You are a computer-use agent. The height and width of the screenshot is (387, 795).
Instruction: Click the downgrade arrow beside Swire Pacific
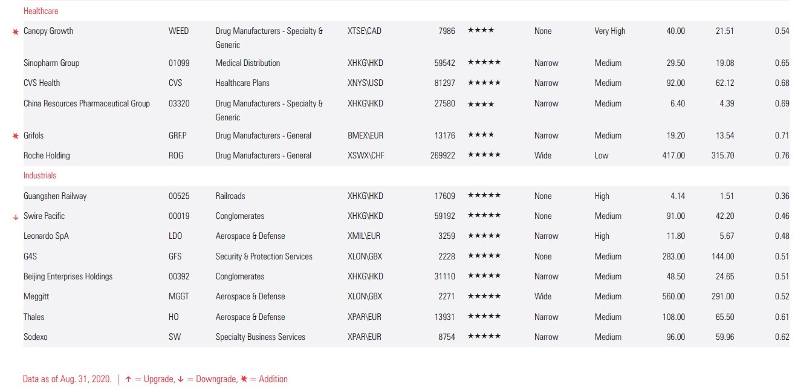coord(16,217)
